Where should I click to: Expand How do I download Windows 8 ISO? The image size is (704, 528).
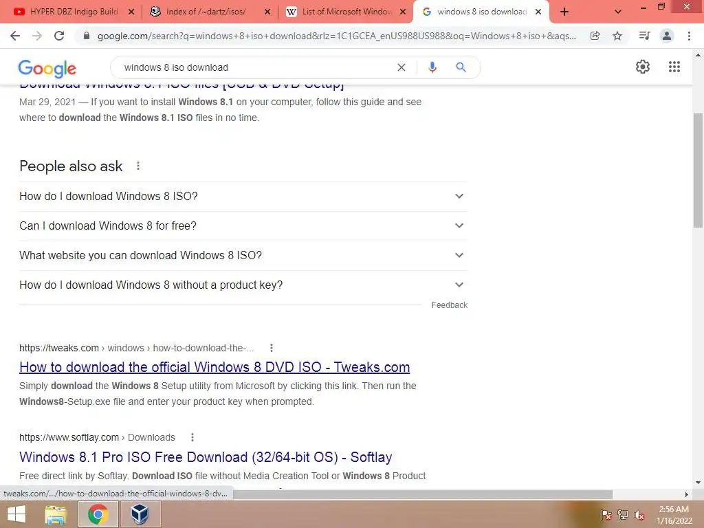[243, 196]
